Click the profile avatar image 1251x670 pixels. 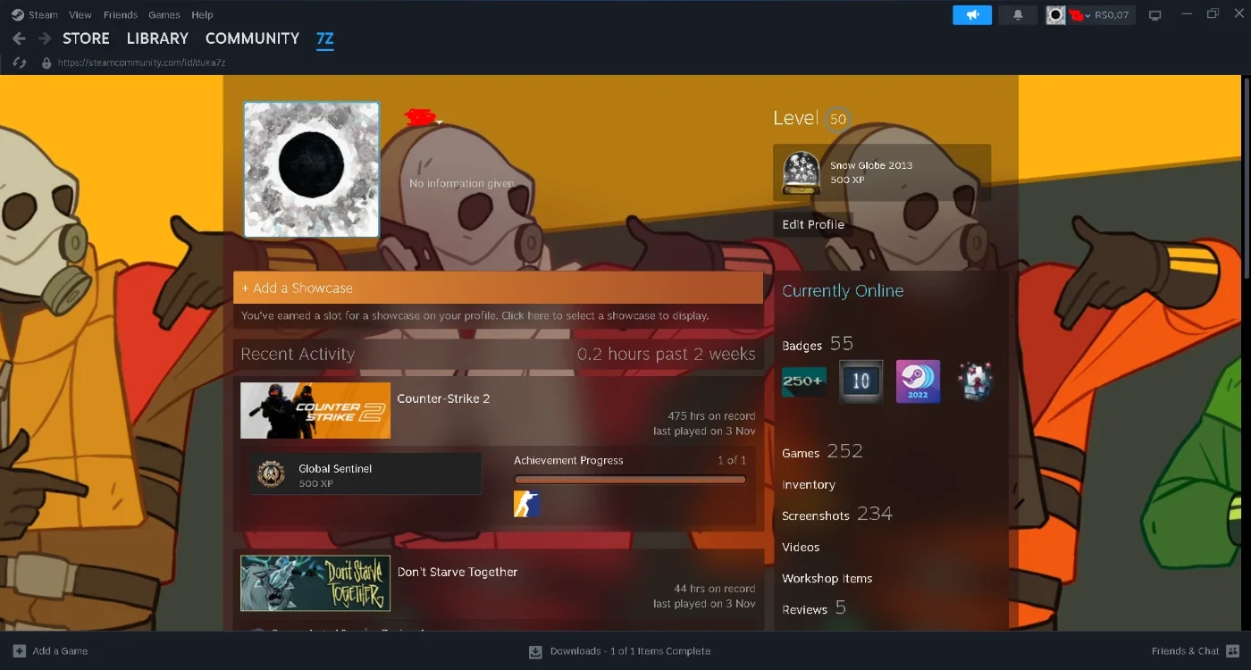pyautogui.click(x=312, y=170)
